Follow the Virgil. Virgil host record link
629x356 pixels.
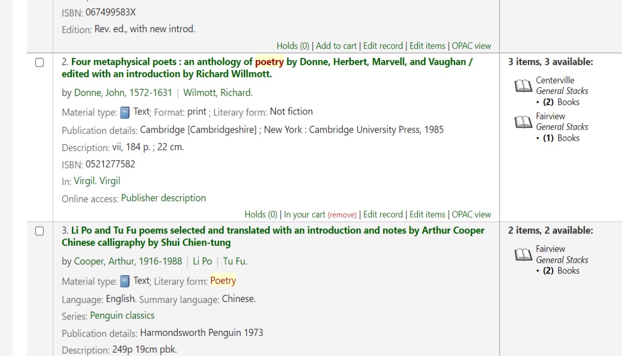click(x=97, y=181)
